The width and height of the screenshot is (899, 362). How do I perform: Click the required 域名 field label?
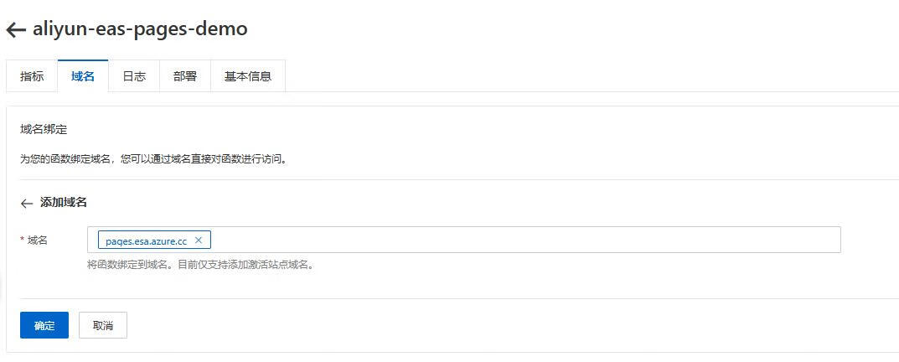[38, 240]
